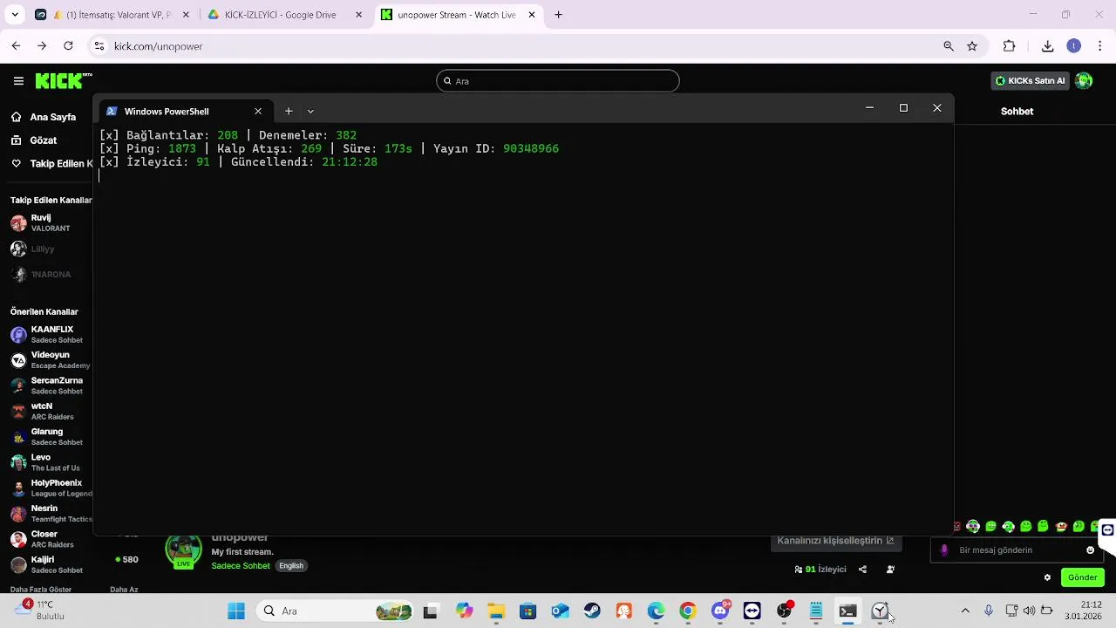
Task: Reload the Kick page
Action: [x=68, y=46]
